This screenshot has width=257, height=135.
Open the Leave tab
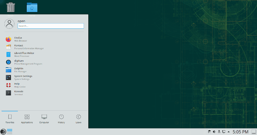point(78,119)
